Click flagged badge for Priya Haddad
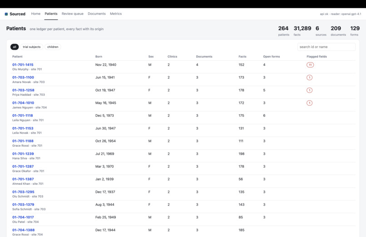 pyautogui.click(x=309, y=90)
